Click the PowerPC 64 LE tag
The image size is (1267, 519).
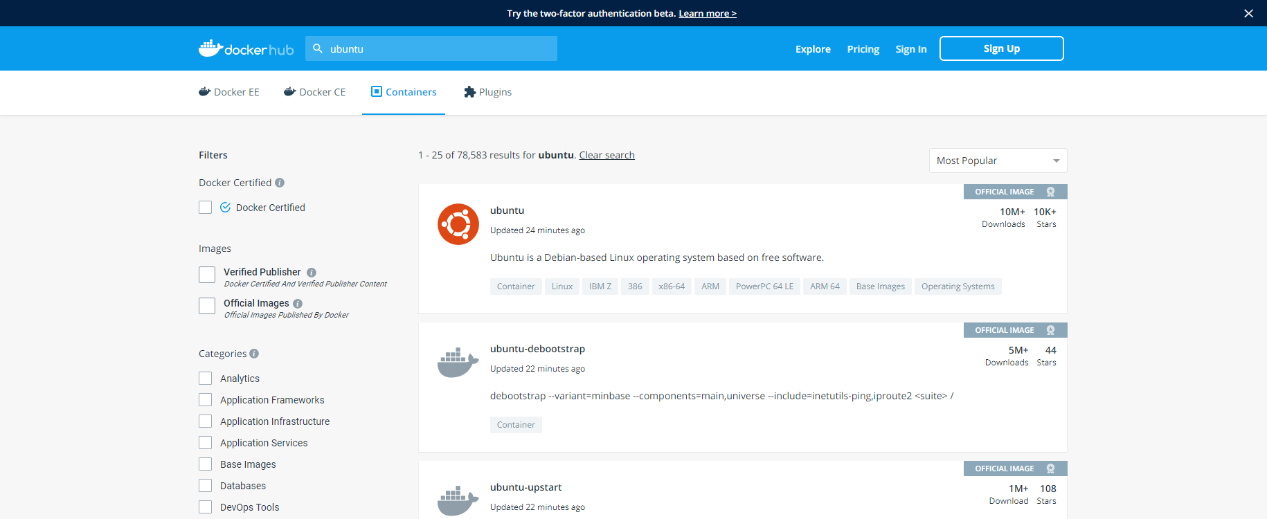764,286
